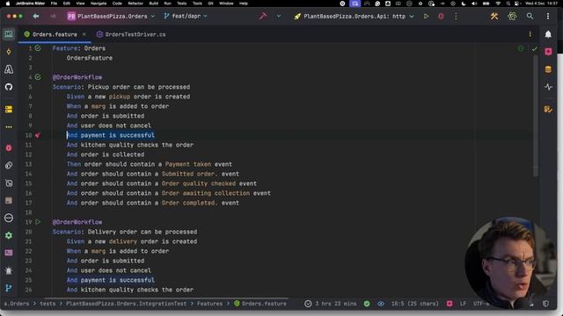Run PlantBasedPizza.Orders.Api configuration
This screenshot has width=563, height=316.
(x=426, y=16)
